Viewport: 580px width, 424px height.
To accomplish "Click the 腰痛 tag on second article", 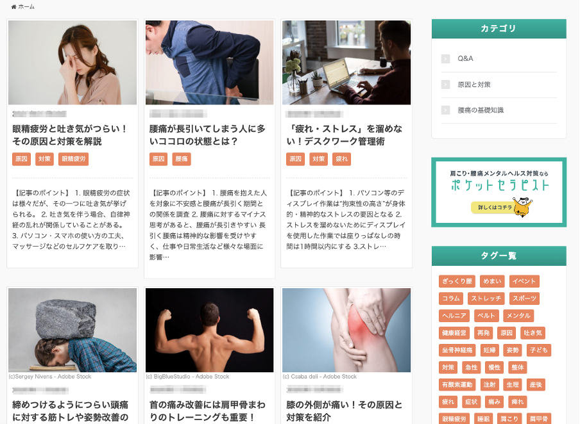I will (181, 159).
